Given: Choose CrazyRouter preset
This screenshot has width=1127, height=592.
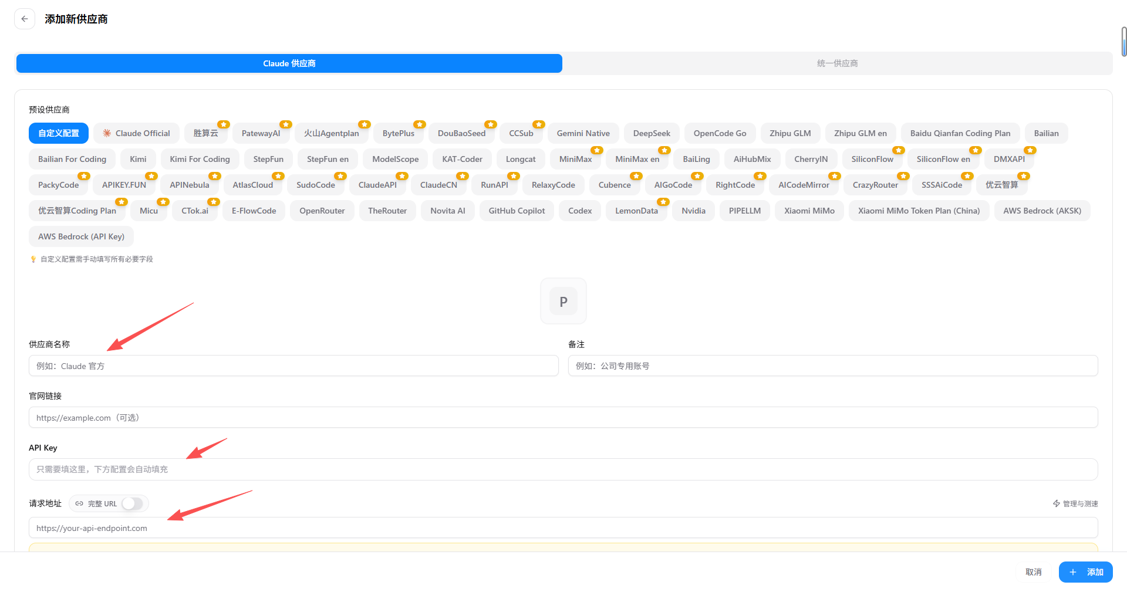Looking at the screenshot, I should click(x=876, y=185).
